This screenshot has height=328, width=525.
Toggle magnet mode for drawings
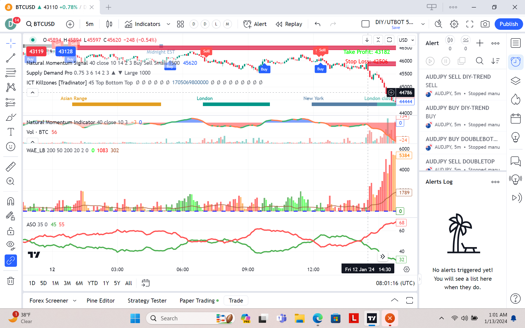tap(11, 201)
